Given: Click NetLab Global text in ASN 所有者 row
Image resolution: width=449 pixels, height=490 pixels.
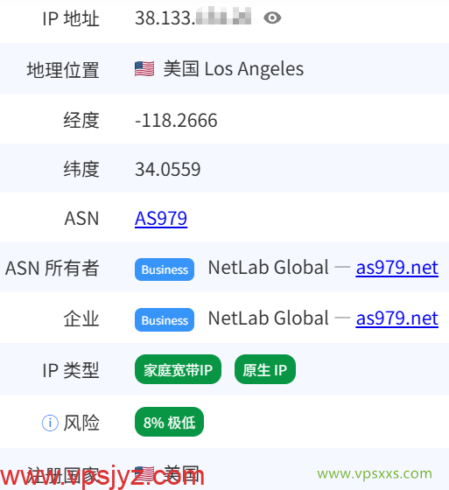Looking at the screenshot, I should point(269,268).
